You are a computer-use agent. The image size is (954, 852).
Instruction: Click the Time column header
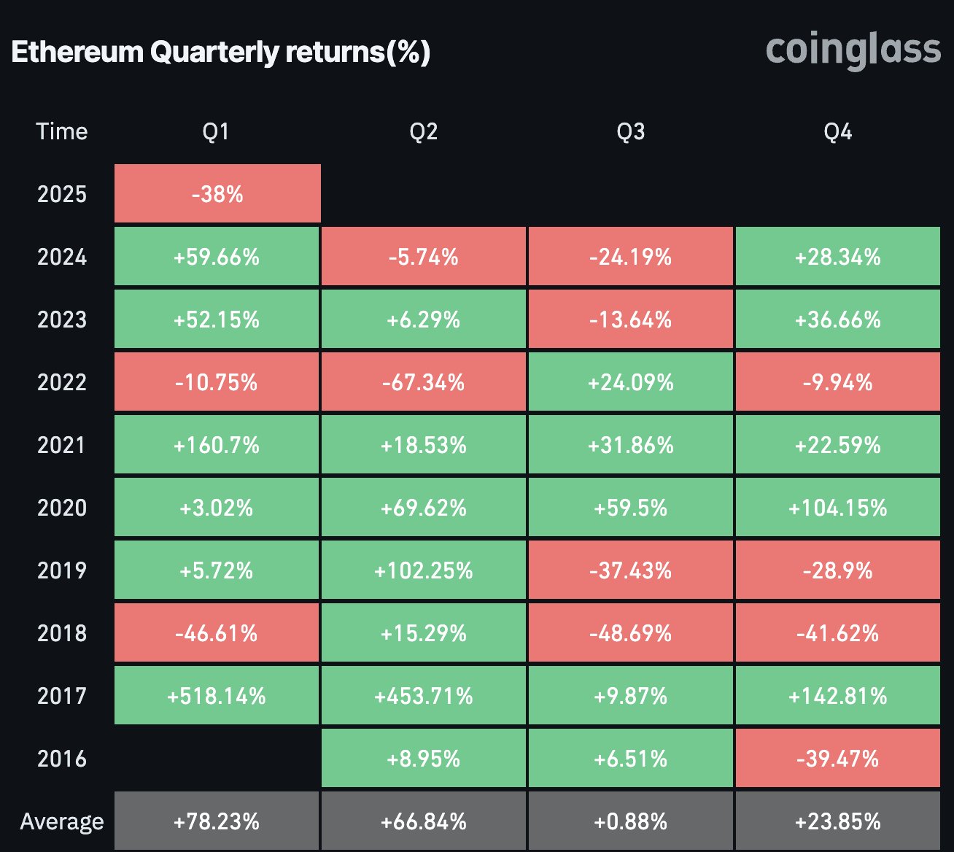(62, 131)
